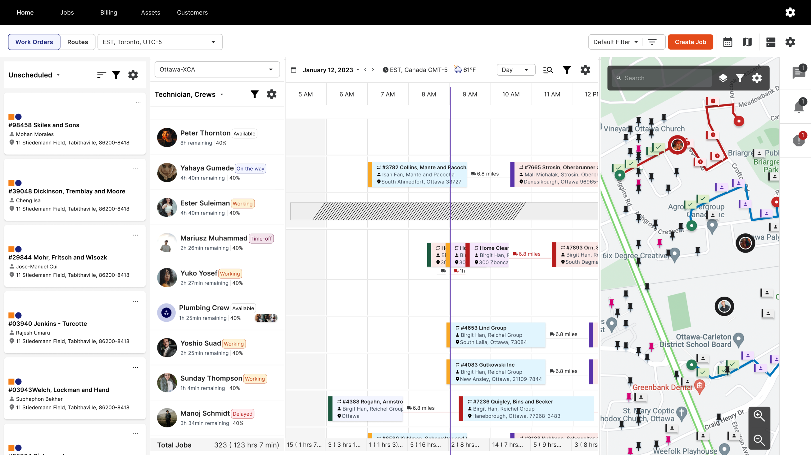Go to next day arrow
Image resolution: width=811 pixels, height=455 pixels.
point(373,70)
